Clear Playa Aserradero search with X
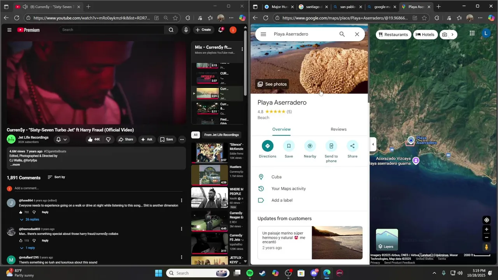Viewport: 498px width, 280px height. [357, 34]
